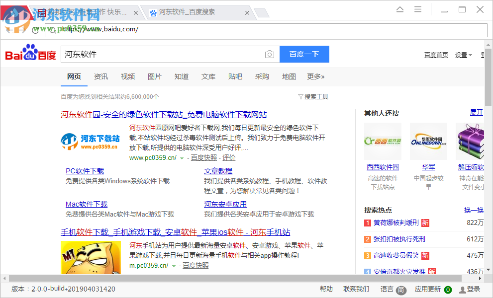Switch to the 知道 tab

182,76
